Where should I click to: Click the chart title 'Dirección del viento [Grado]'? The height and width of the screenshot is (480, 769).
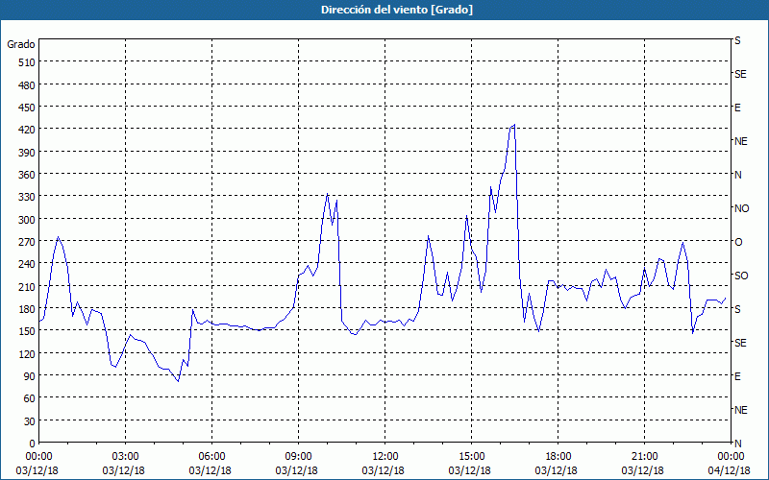coord(397,10)
